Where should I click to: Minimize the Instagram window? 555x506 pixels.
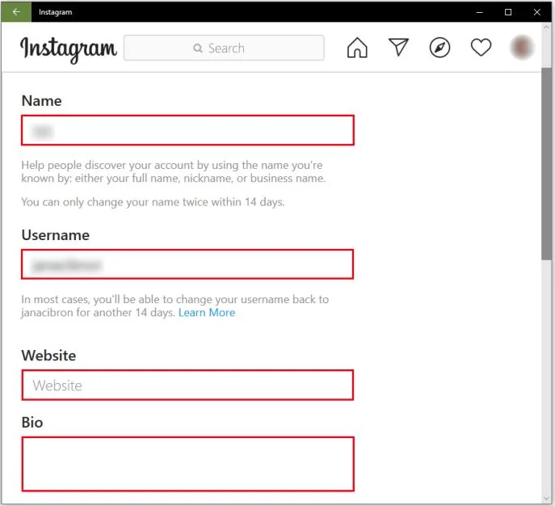480,12
